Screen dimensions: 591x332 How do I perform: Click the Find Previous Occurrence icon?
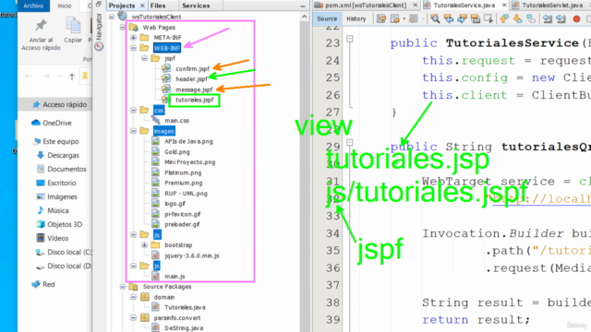pos(449,18)
